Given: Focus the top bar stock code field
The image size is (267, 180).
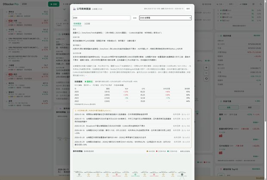Looking at the screenshot, I should pos(33,4).
